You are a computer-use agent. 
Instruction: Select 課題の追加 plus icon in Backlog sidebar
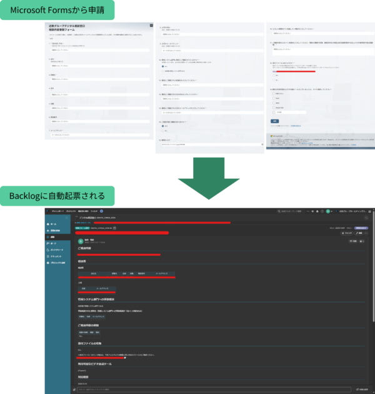pos(47,230)
